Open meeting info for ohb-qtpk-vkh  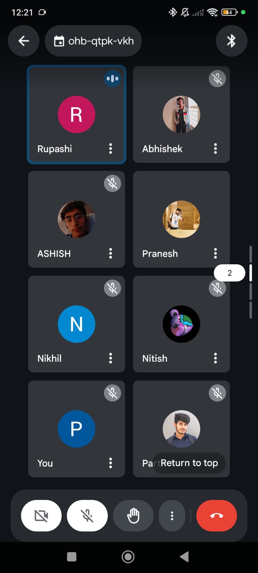(x=94, y=41)
